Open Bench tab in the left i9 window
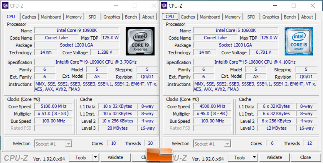Image resolution: width=323 pixels, height=163 pixels. pyautogui.click(x=131, y=17)
